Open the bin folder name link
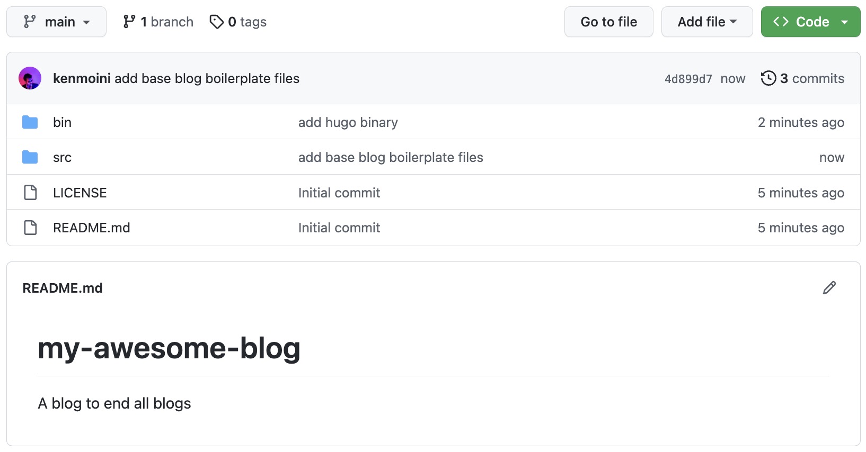This screenshot has width=866, height=452. click(62, 122)
